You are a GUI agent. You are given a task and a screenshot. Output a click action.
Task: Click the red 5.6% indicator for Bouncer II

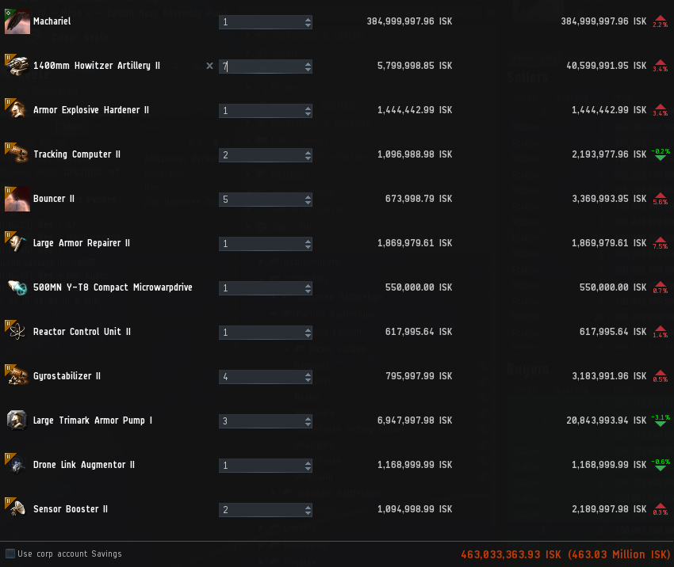pos(661,199)
